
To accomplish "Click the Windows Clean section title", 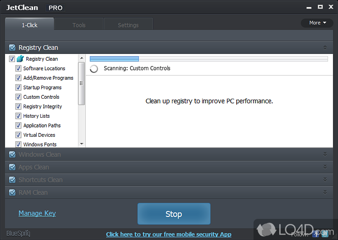I will click(x=40, y=154).
